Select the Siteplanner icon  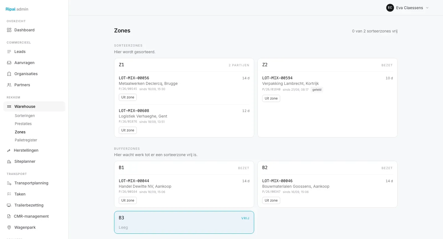click(x=9, y=161)
